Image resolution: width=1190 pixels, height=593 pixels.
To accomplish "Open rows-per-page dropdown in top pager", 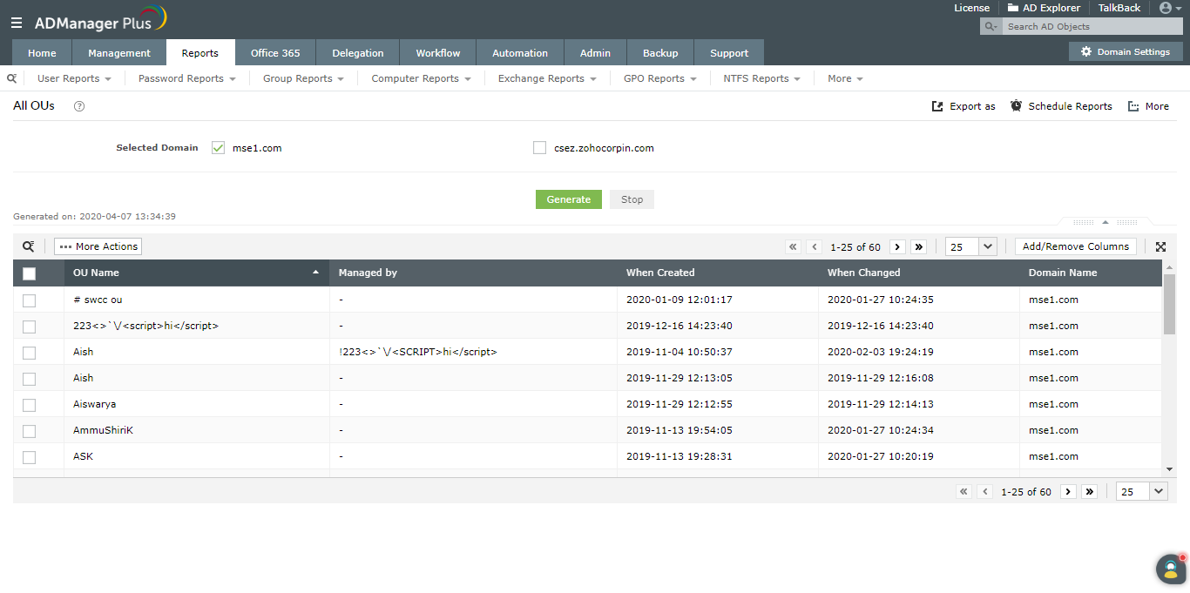I will (x=970, y=246).
